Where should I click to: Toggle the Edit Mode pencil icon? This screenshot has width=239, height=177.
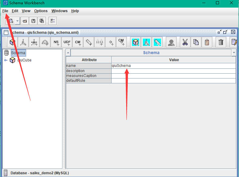234,42
